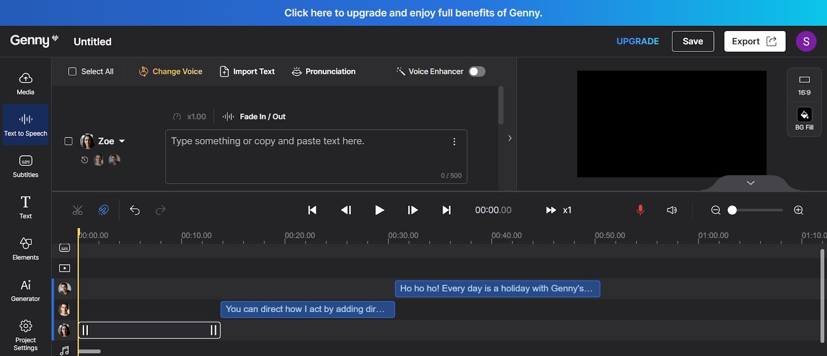Screen dimensions: 827x356
Task: Click the second voice track avatar
Action: click(x=65, y=309)
